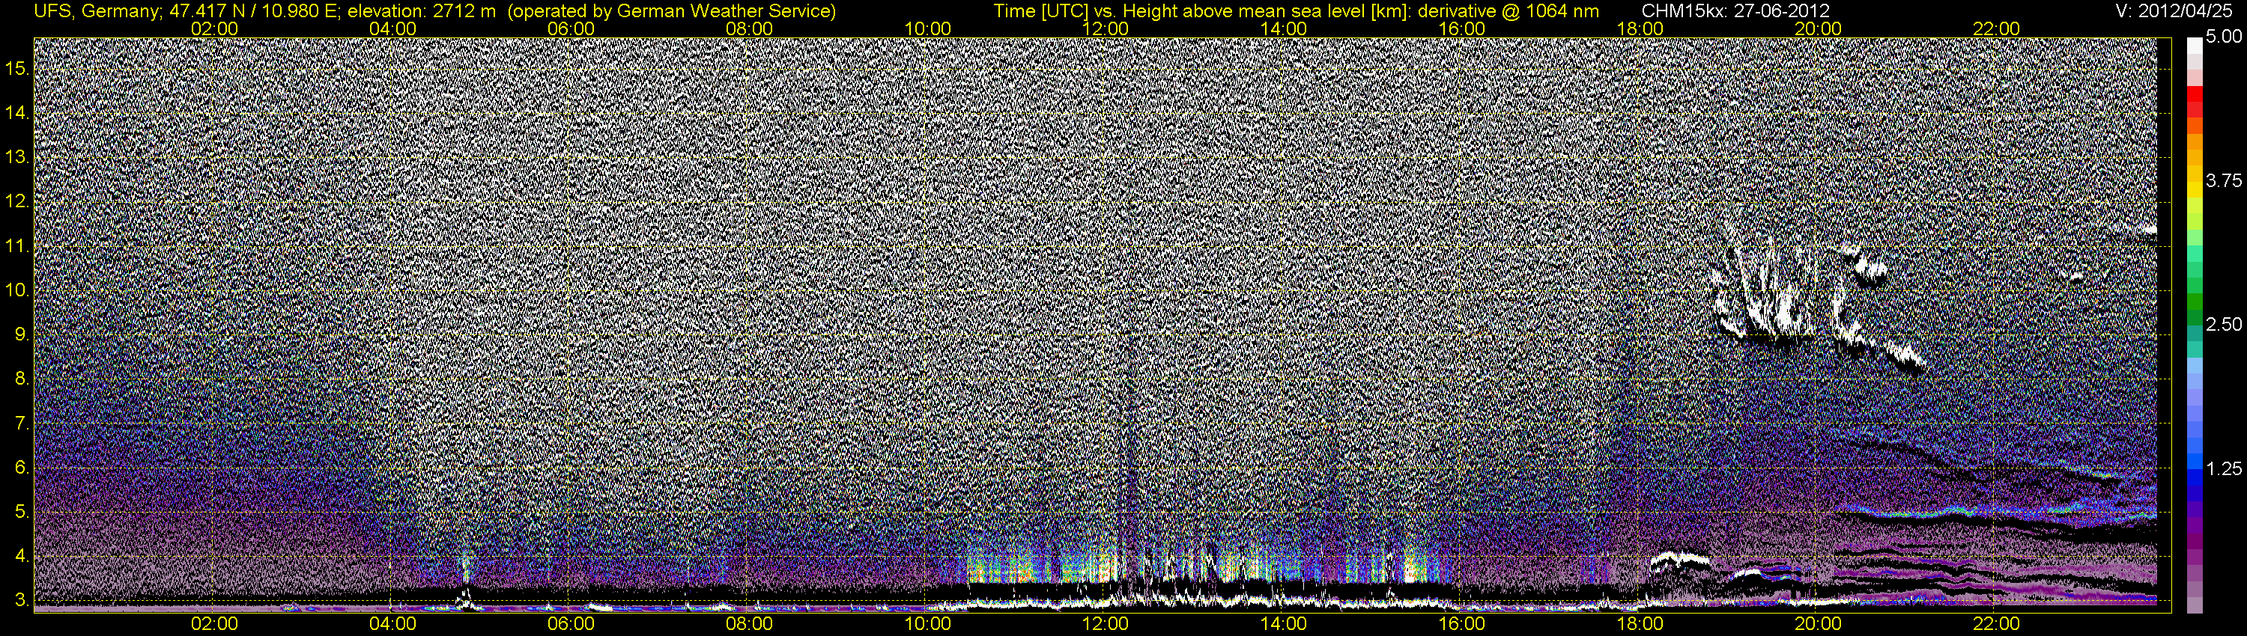This screenshot has width=2247, height=636.
Task: Click the height axis label '7.'
Action: click(x=22, y=424)
